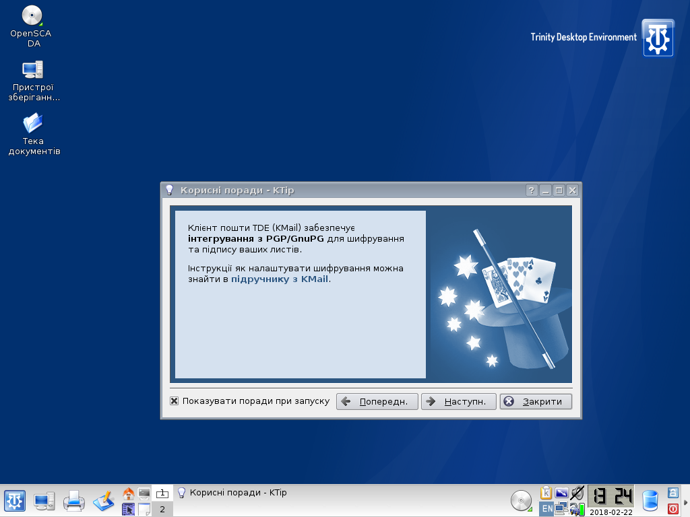Screen dimensions: 690x517
Task: Click the red logout power icon
Action: point(672,508)
